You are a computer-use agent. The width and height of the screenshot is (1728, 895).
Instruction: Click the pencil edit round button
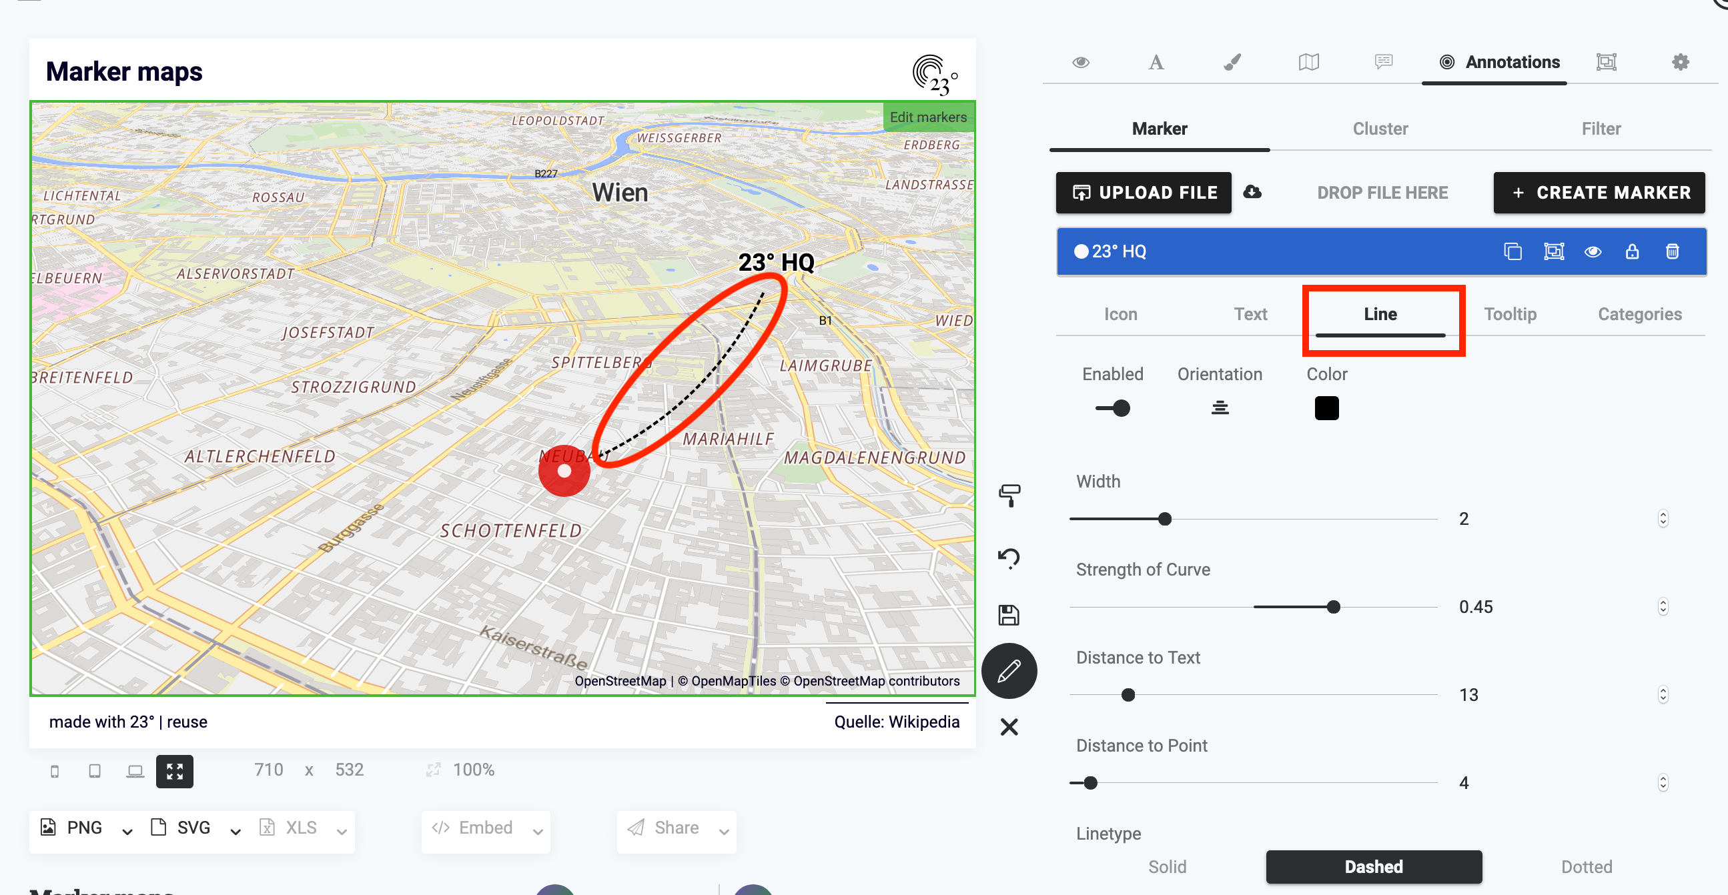pyautogui.click(x=1009, y=670)
